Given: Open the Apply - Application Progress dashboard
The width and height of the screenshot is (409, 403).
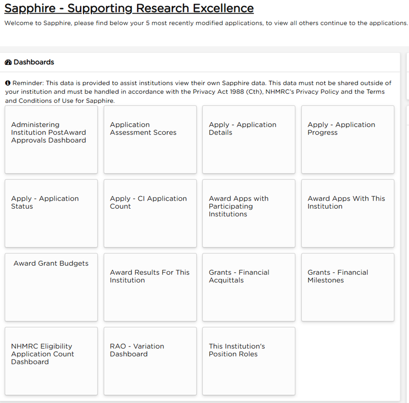Looking at the screenshot, I should coord(347,139).
